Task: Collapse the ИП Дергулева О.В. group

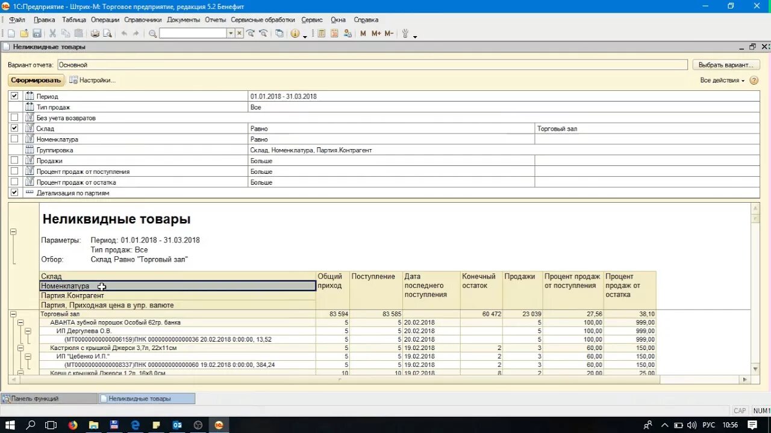Action: tap(28, 331)
